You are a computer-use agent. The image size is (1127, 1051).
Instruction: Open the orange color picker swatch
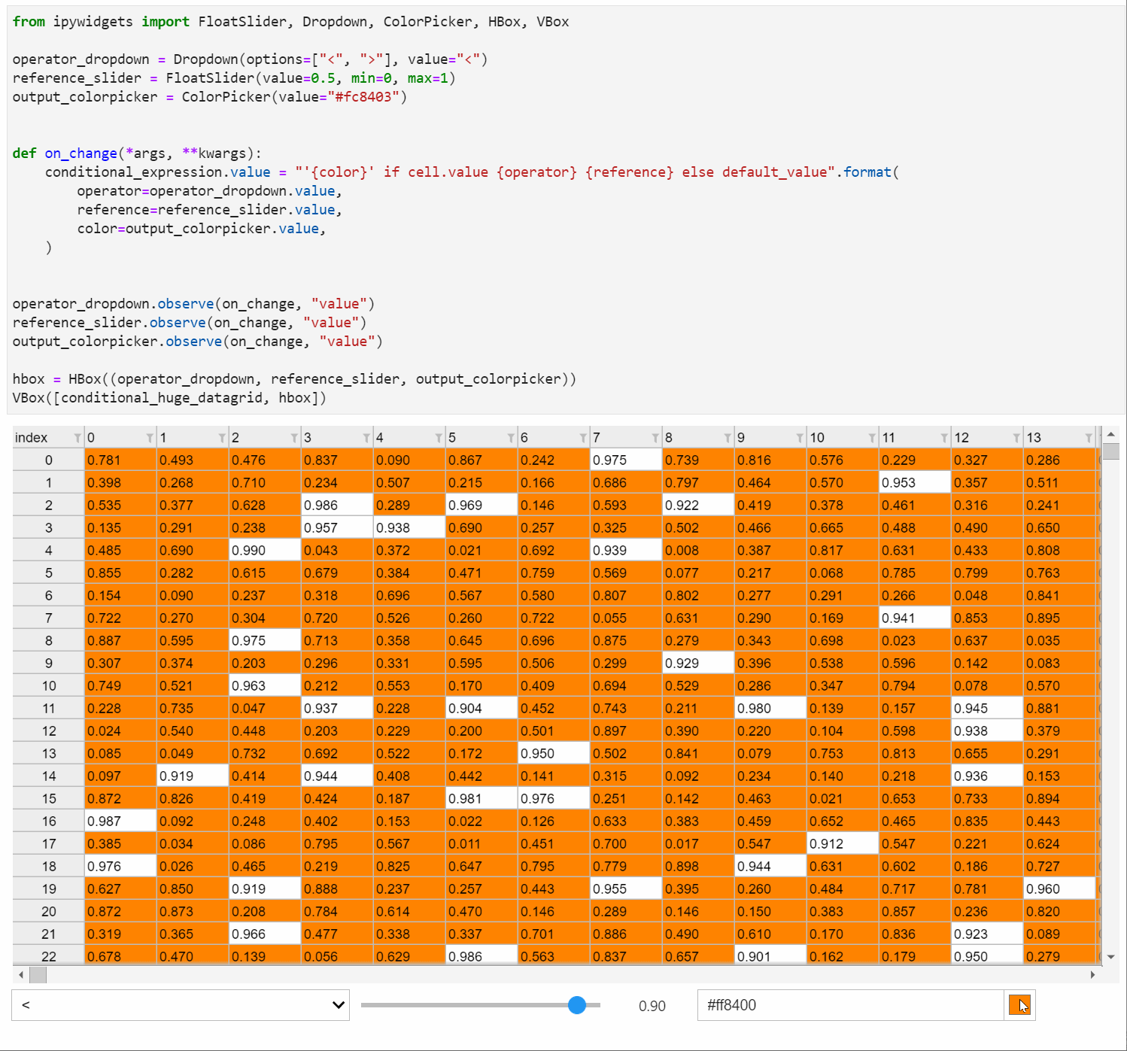point(1020,1005)
